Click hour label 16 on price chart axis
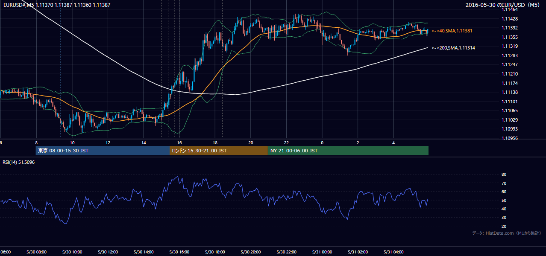This screenshot has height=256, width=546. (x=179, y=143)
